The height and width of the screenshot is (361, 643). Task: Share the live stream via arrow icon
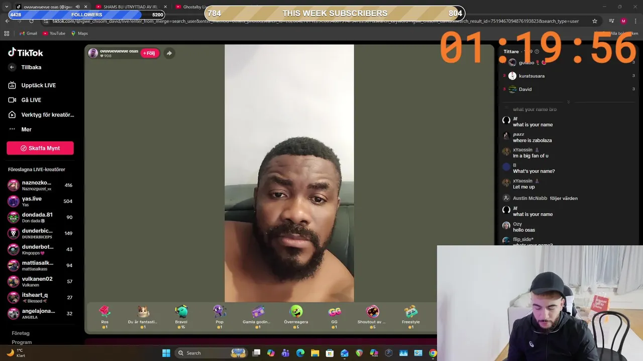click(x=169, y=53)
